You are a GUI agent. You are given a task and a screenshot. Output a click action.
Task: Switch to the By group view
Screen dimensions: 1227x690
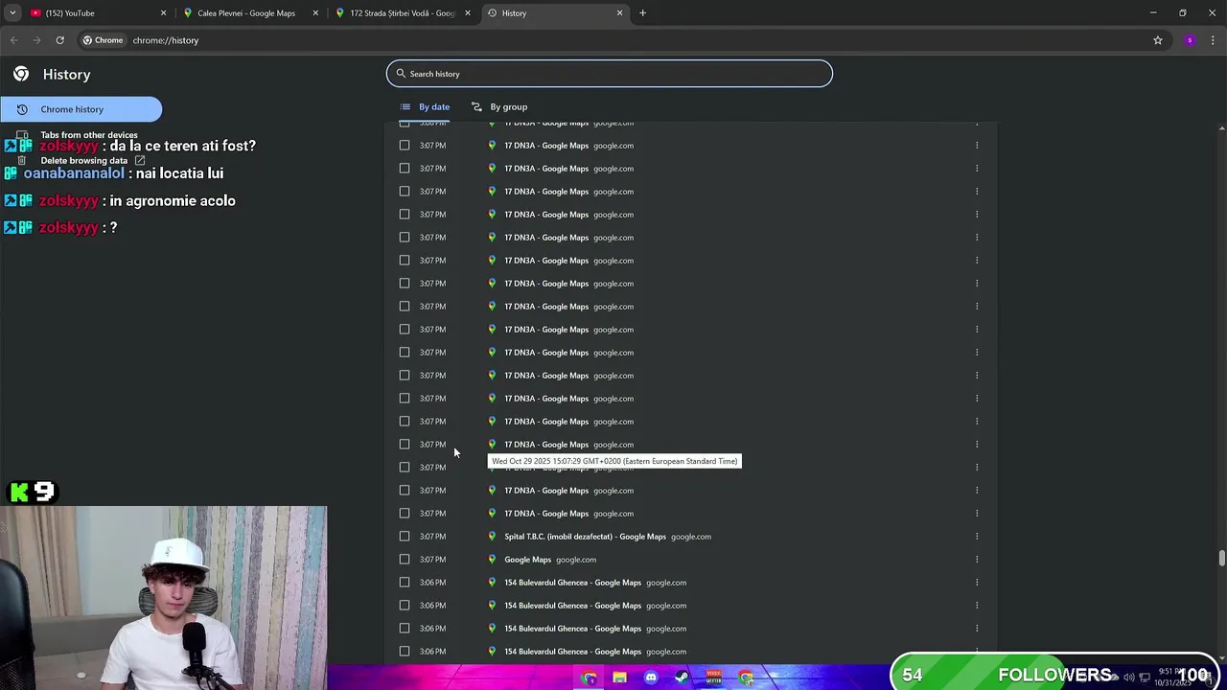[x=499, y=106]
